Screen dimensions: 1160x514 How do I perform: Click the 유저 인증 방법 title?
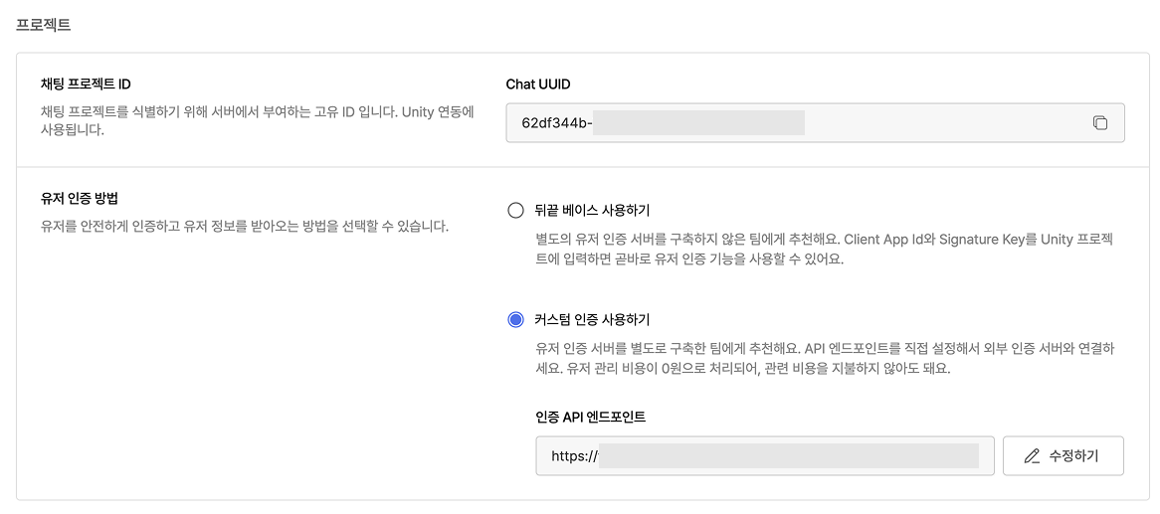pos(80,198)
